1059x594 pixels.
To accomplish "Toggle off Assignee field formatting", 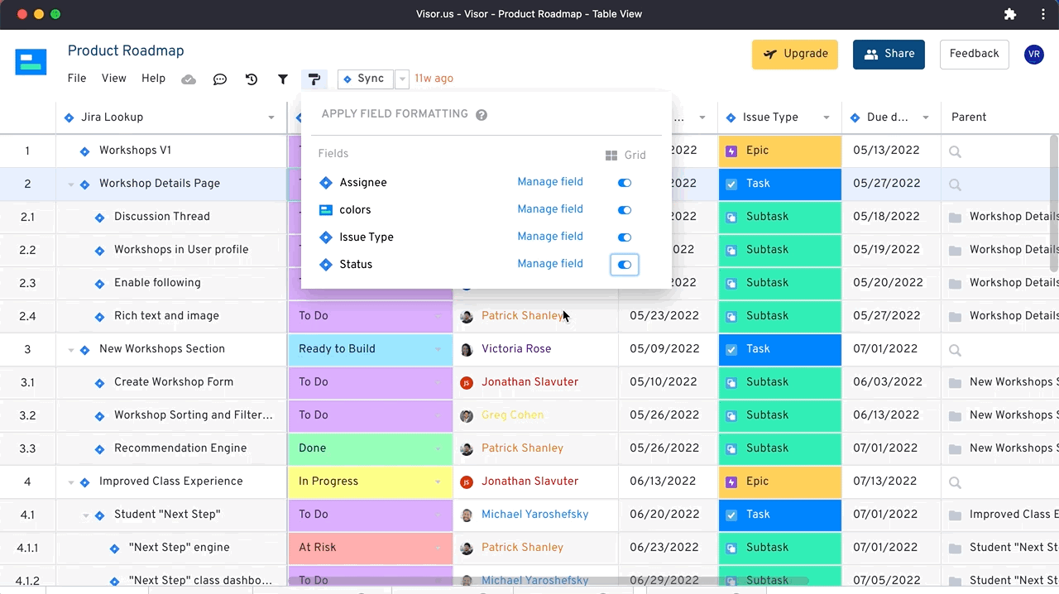I will click(x=625, y=183).
